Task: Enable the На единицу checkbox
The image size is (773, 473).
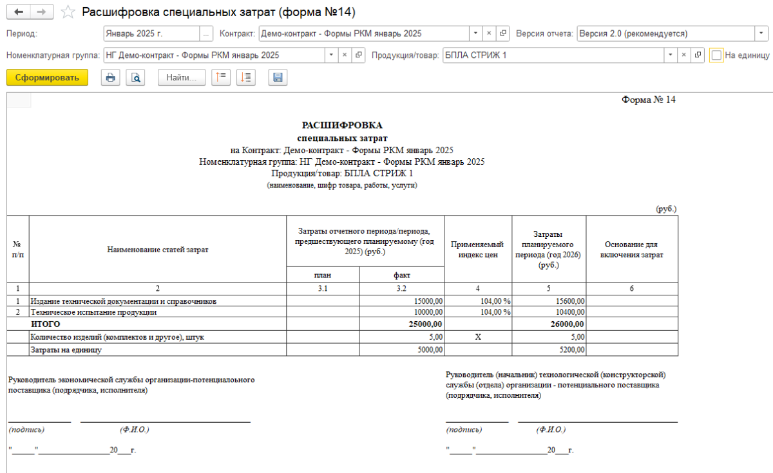Action: tap(716, 55)
